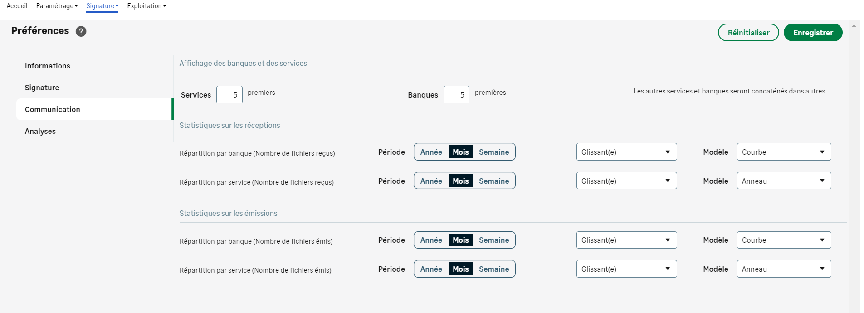Open Modèle Anneau dropdown for received files by service

[x=783, y=181]
